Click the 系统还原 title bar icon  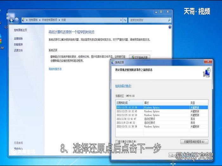113,62
